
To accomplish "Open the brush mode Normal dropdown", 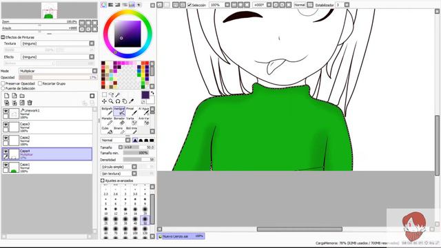I will [x=127, y=140].
